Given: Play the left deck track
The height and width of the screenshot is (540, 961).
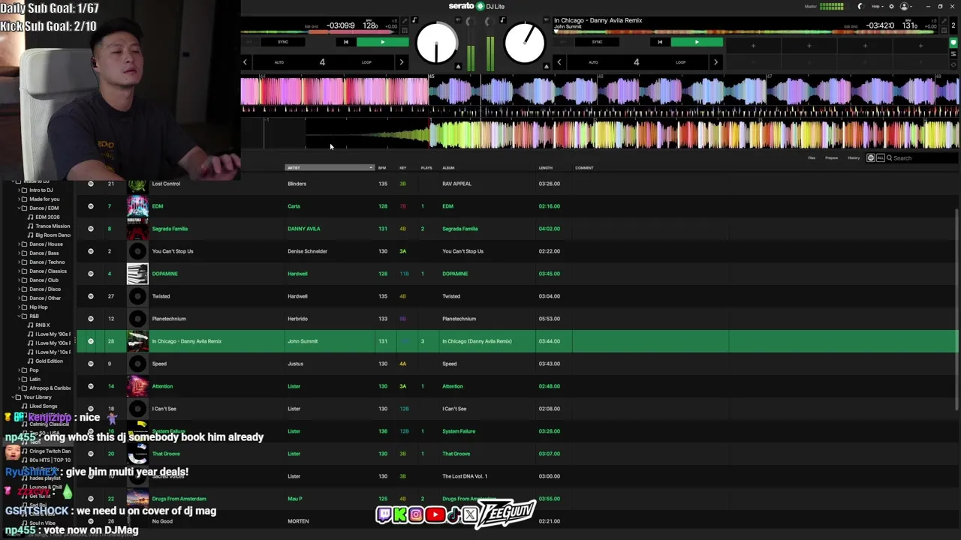Looking at the screenshot, I should point(382,42).
